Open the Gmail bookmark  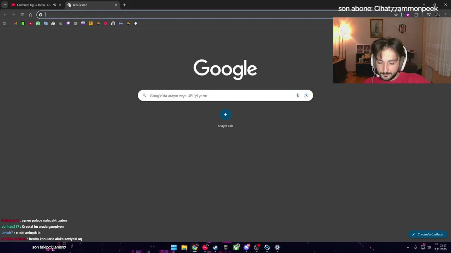[x=15, y=24]
